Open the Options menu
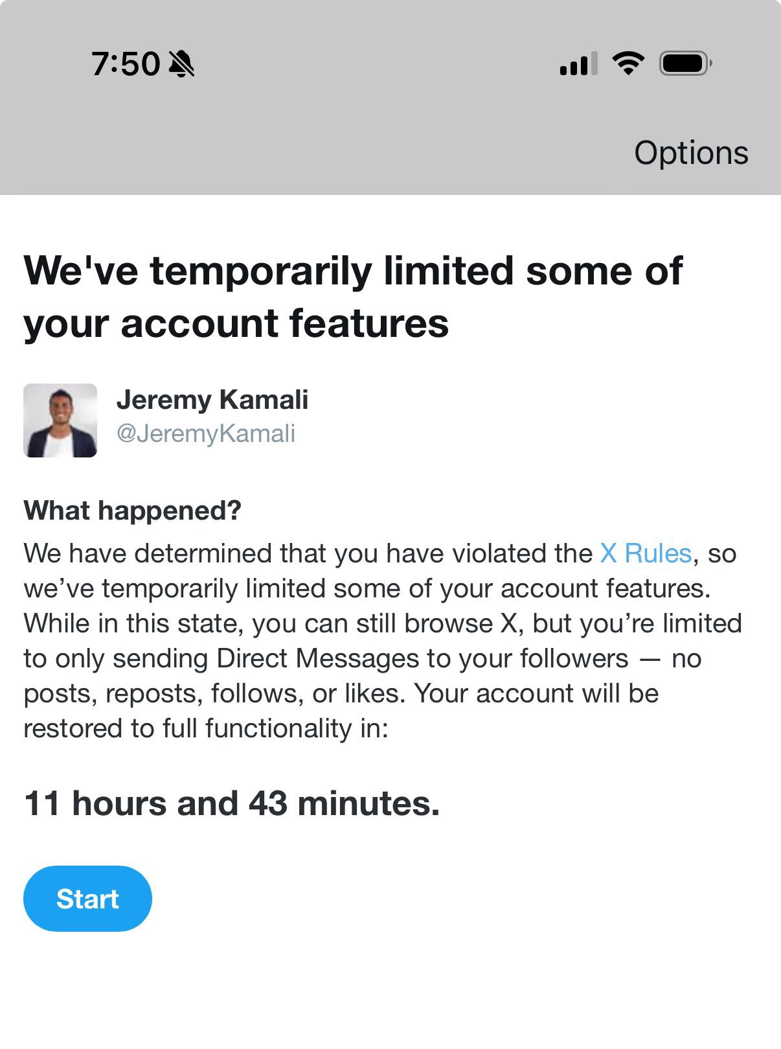The width and height of the screenshot is (781, 1049). [690, 154]
